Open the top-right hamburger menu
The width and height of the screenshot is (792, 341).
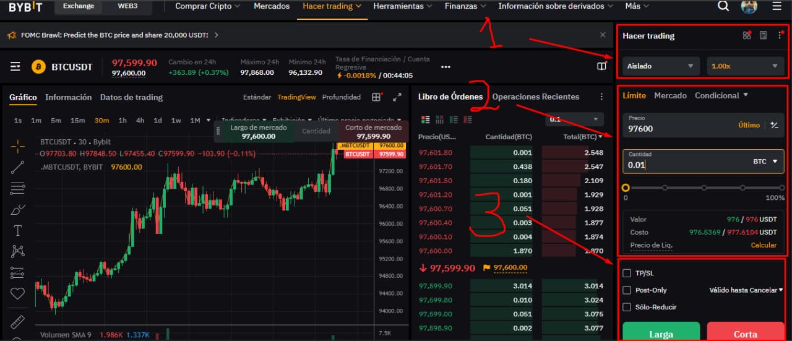pos(777,6)
